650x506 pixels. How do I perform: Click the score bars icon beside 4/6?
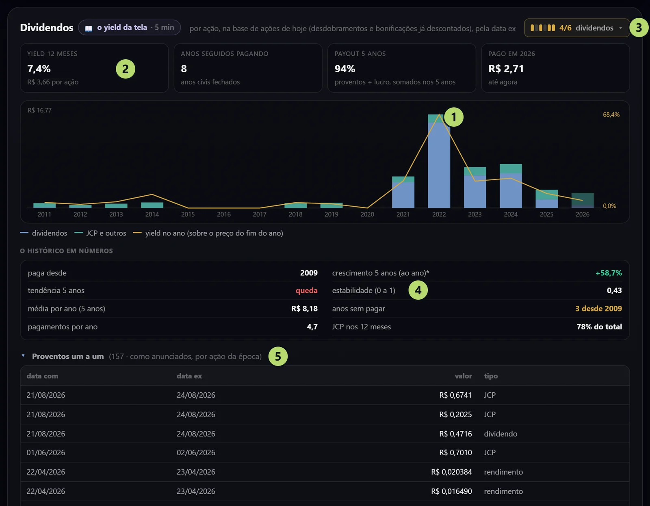click(543, 28)
